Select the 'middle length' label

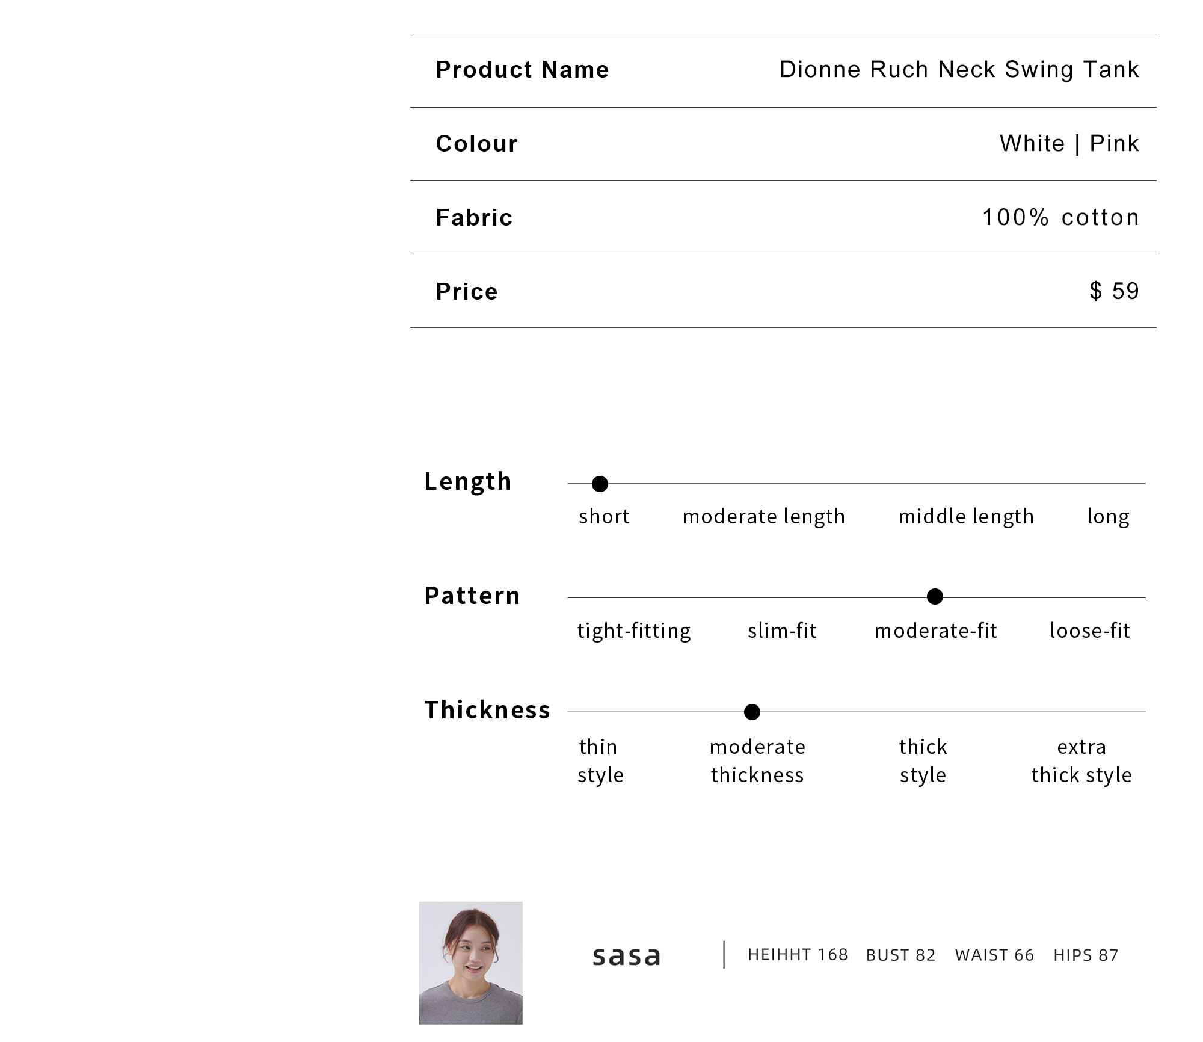[966, 517]
